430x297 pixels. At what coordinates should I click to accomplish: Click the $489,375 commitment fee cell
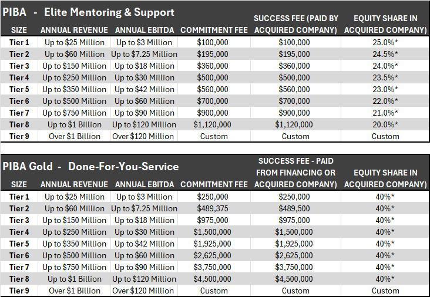tap(213, 208)
